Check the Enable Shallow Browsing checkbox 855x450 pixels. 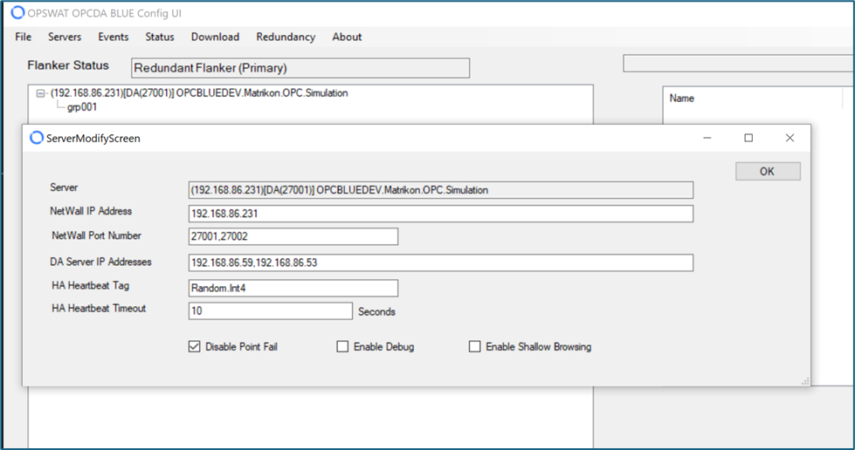475,346
